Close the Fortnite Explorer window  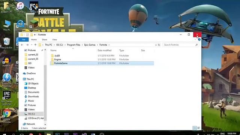[x=197, y=35]
